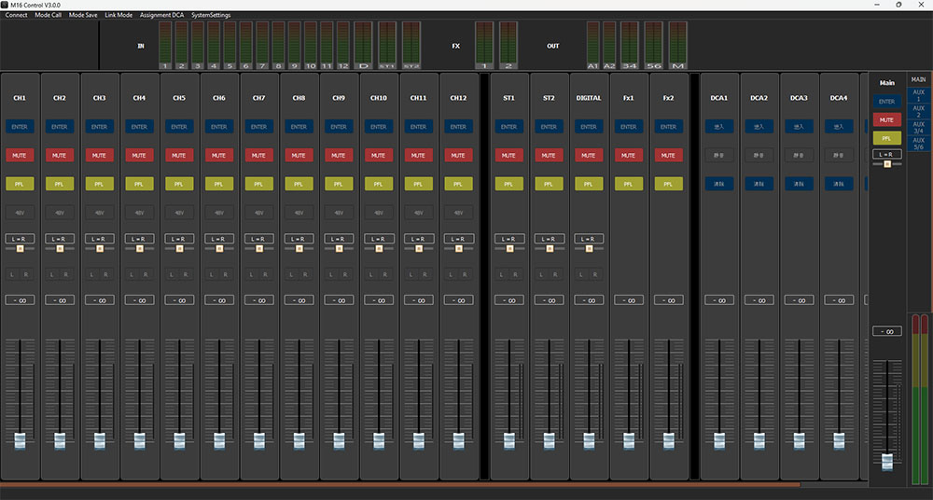The height and width of the screenshot is (500, 933).
Task: Toggle the R assign button on CH1
Action: click(x=27, y=274)
